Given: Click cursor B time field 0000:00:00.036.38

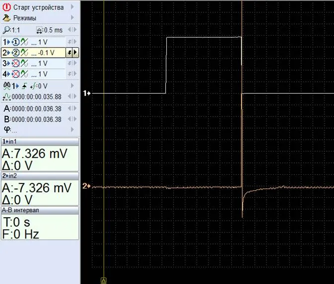Looking at the screenshot, I should pos(36,119).
